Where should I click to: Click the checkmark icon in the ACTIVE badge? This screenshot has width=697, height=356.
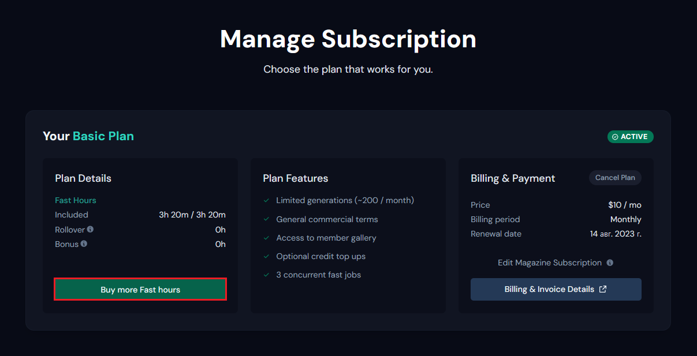tap(615, 137)
